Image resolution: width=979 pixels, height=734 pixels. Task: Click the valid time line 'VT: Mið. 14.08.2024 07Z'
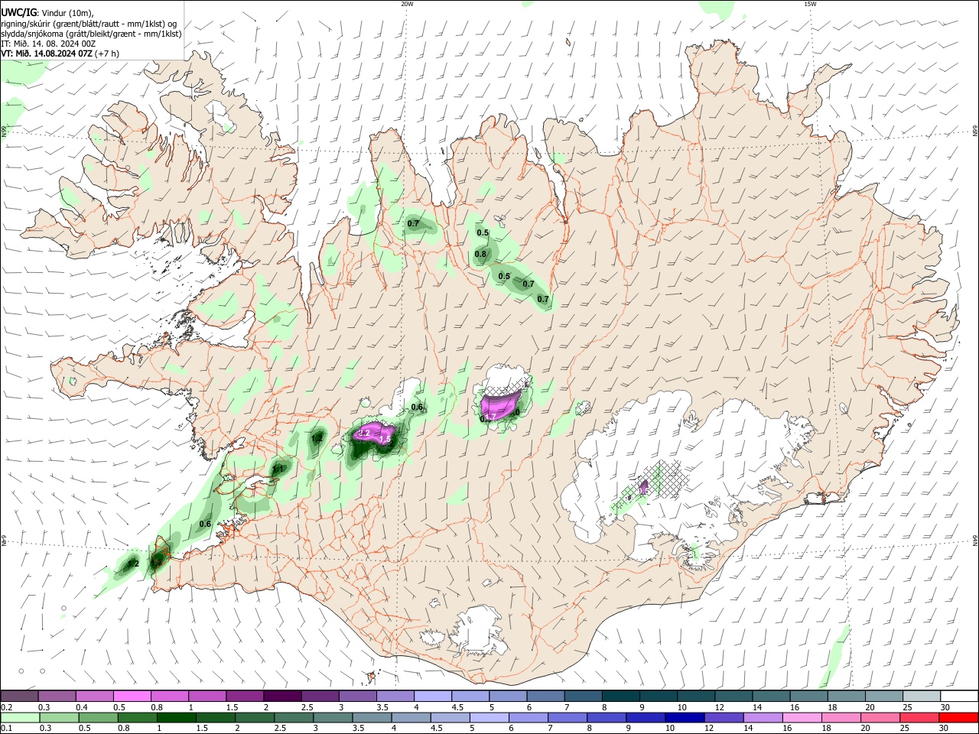pos(47,54)
